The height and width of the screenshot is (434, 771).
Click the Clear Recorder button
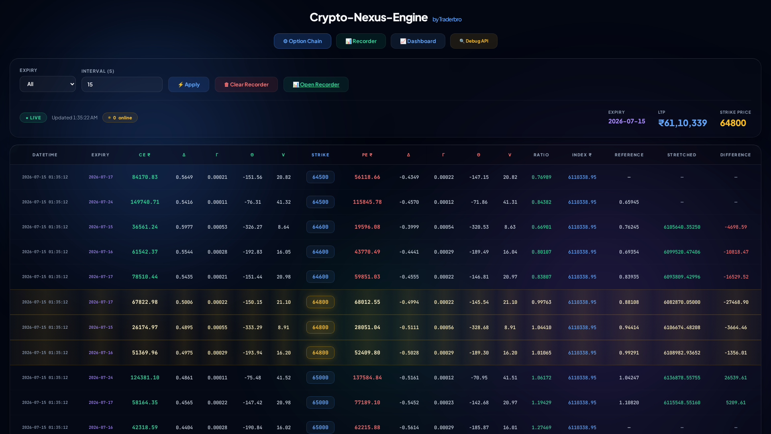(x=246, y=84)
